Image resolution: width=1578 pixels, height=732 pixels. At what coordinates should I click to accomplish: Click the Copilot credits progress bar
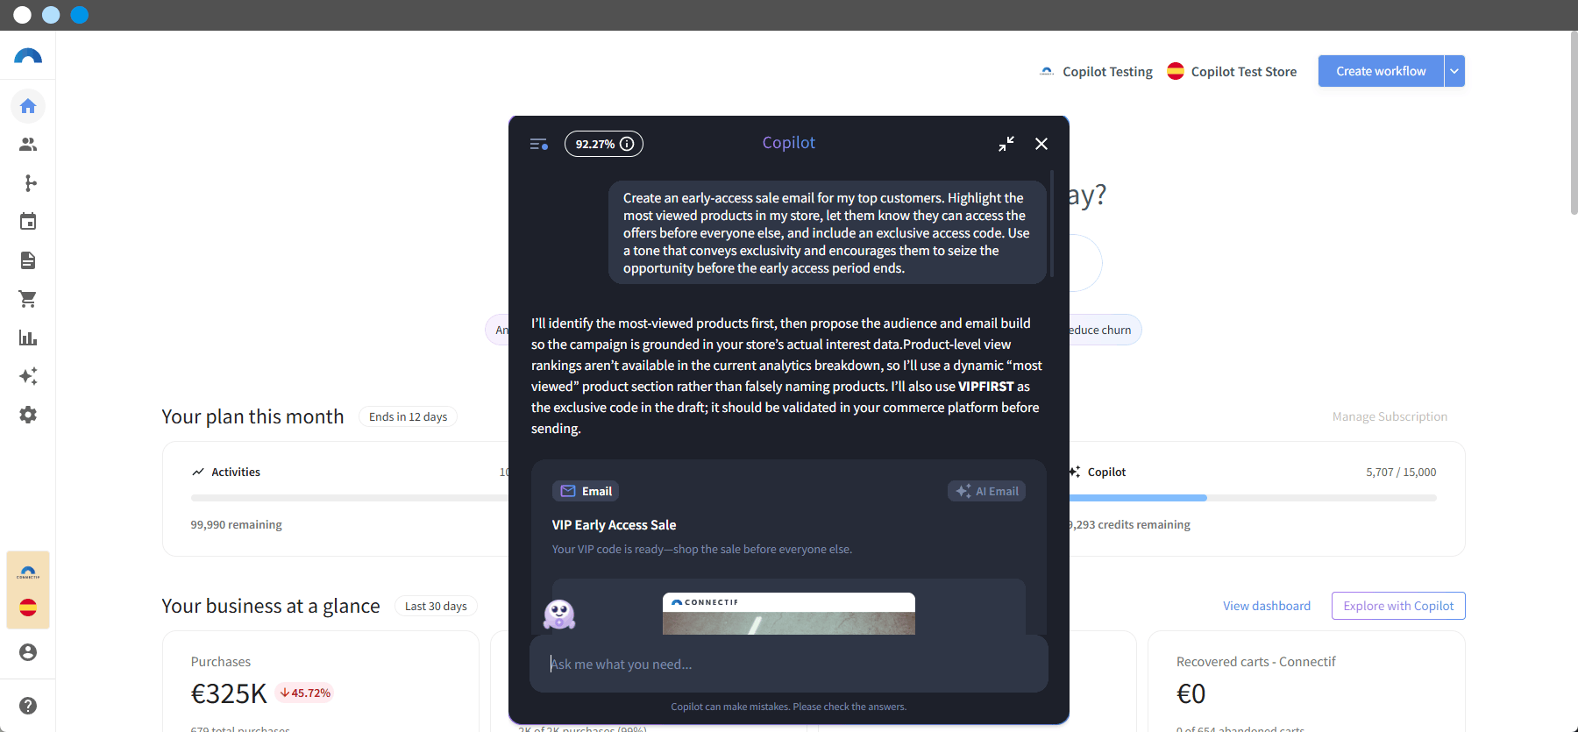(1252, 498)
